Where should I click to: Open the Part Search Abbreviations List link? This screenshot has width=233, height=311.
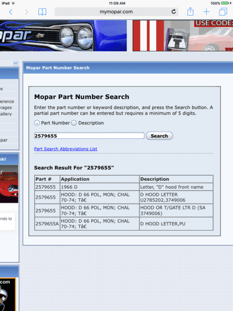click(x=66, y=149)
